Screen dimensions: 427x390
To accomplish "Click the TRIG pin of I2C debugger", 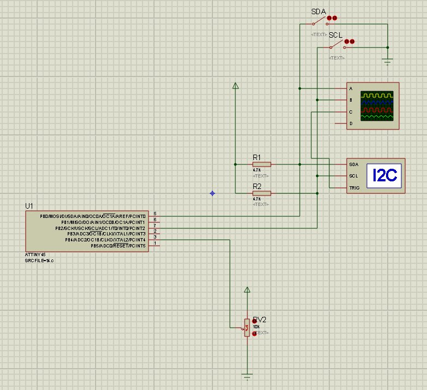I will point(354,188).
